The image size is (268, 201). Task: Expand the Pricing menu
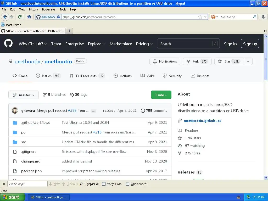click(144, 44)
